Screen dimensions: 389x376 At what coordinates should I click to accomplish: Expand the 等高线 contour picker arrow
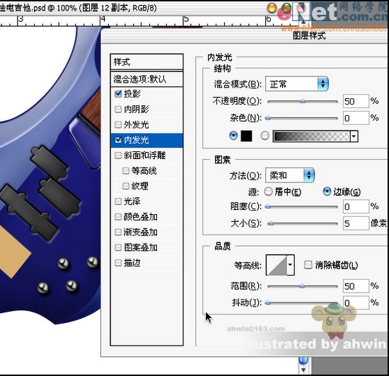(291, 265)
